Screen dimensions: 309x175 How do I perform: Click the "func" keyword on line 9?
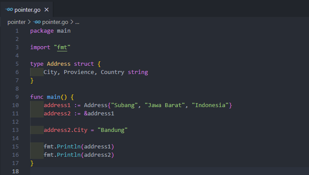[37, 97]
